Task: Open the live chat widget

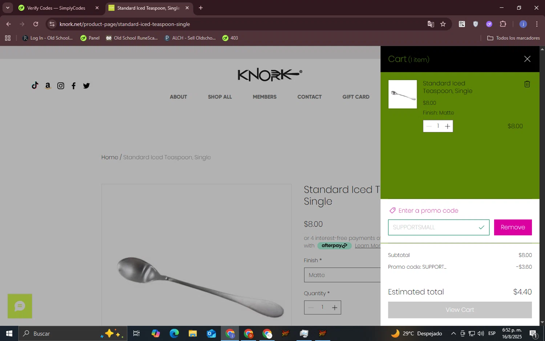Action: point(20,306)
